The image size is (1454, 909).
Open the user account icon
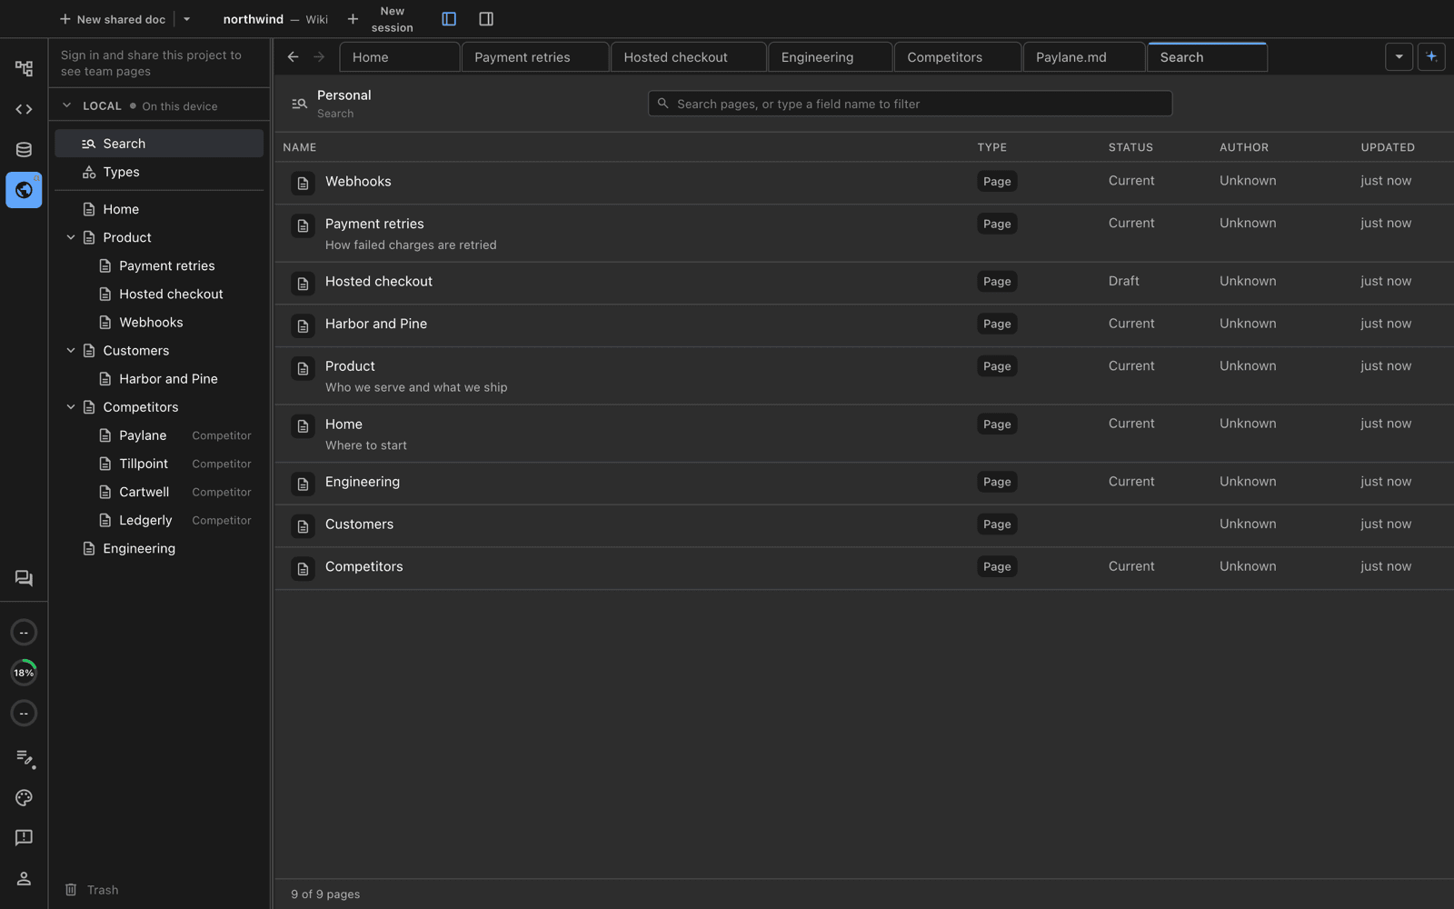[24, 878]
